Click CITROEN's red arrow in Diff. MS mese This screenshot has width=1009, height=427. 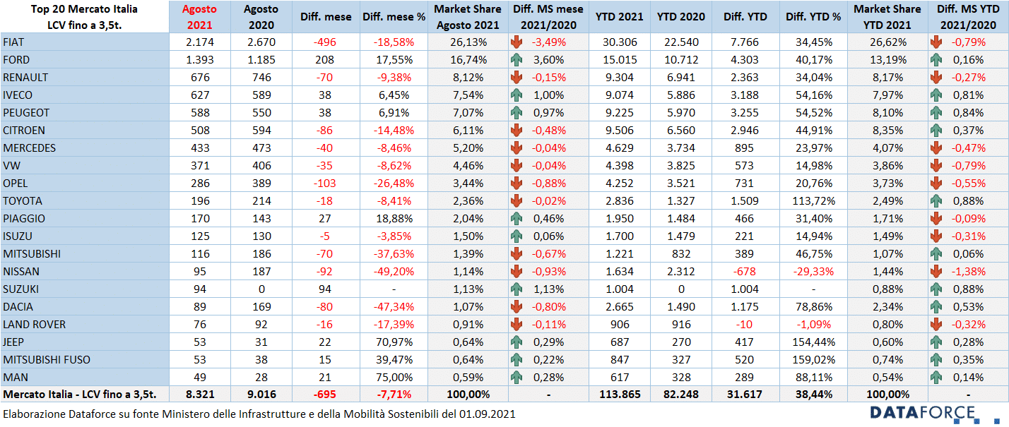517,130
